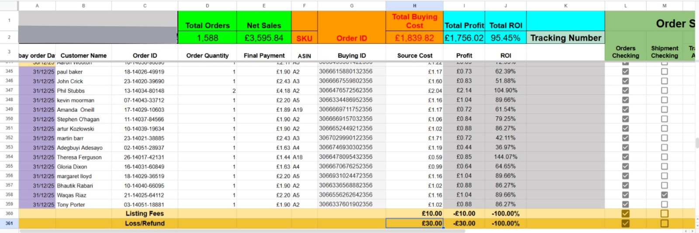Uncheck Shipment Checking for Waqas Riaz

tap(664, 195)
